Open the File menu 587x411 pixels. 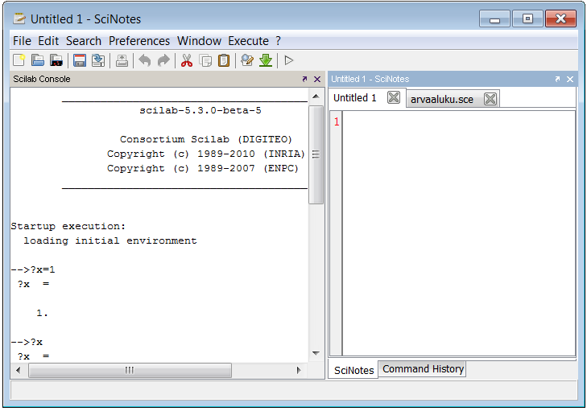(x=22, y=41)
